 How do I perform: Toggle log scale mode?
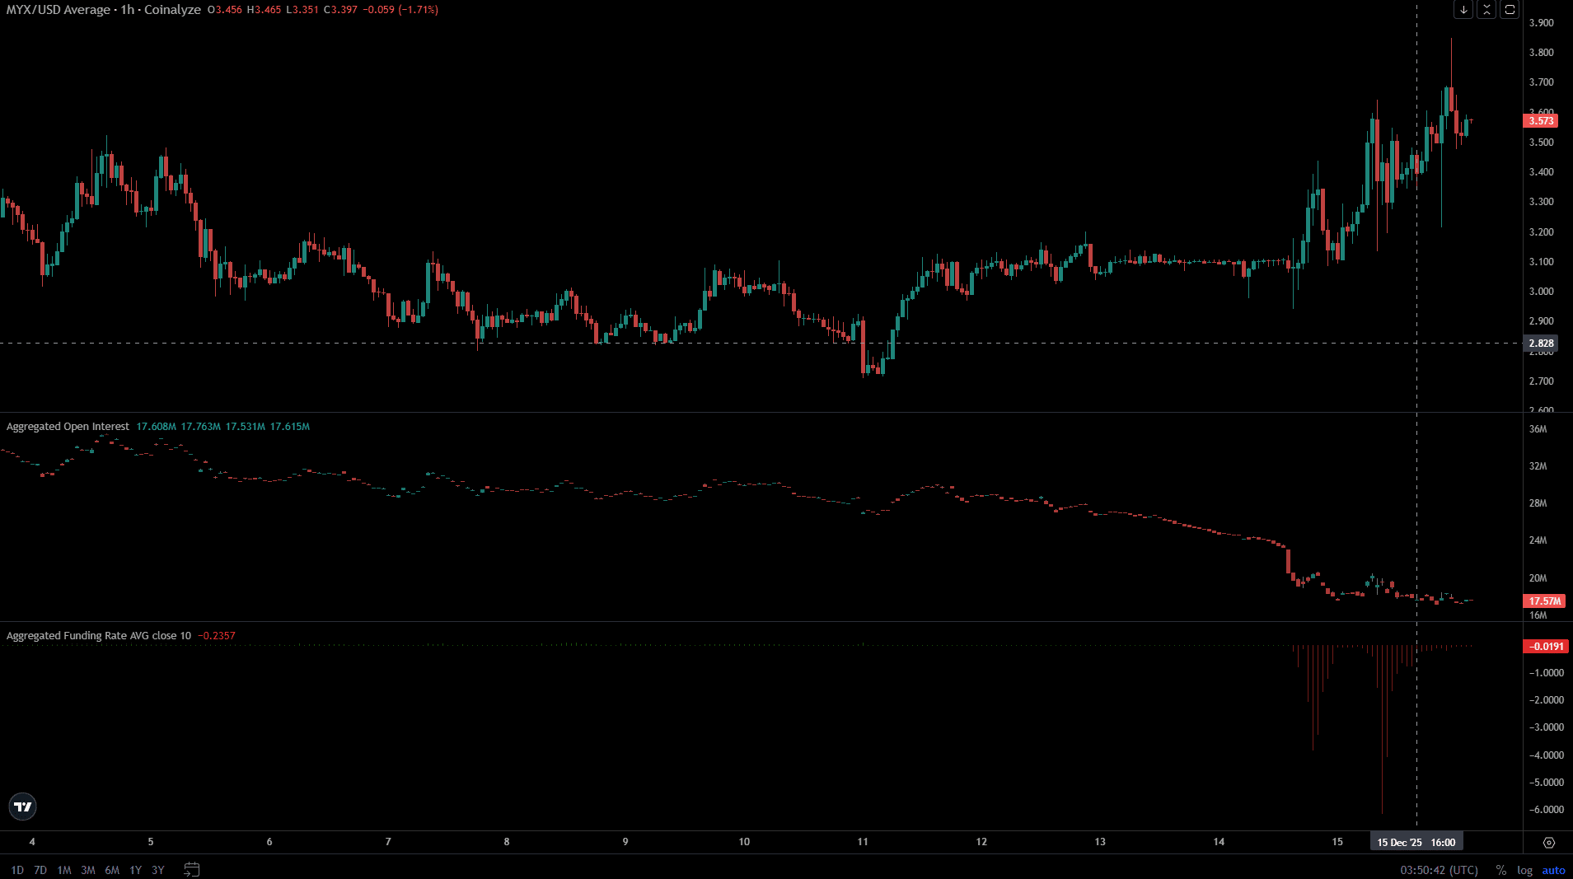tap(1524, 870)
